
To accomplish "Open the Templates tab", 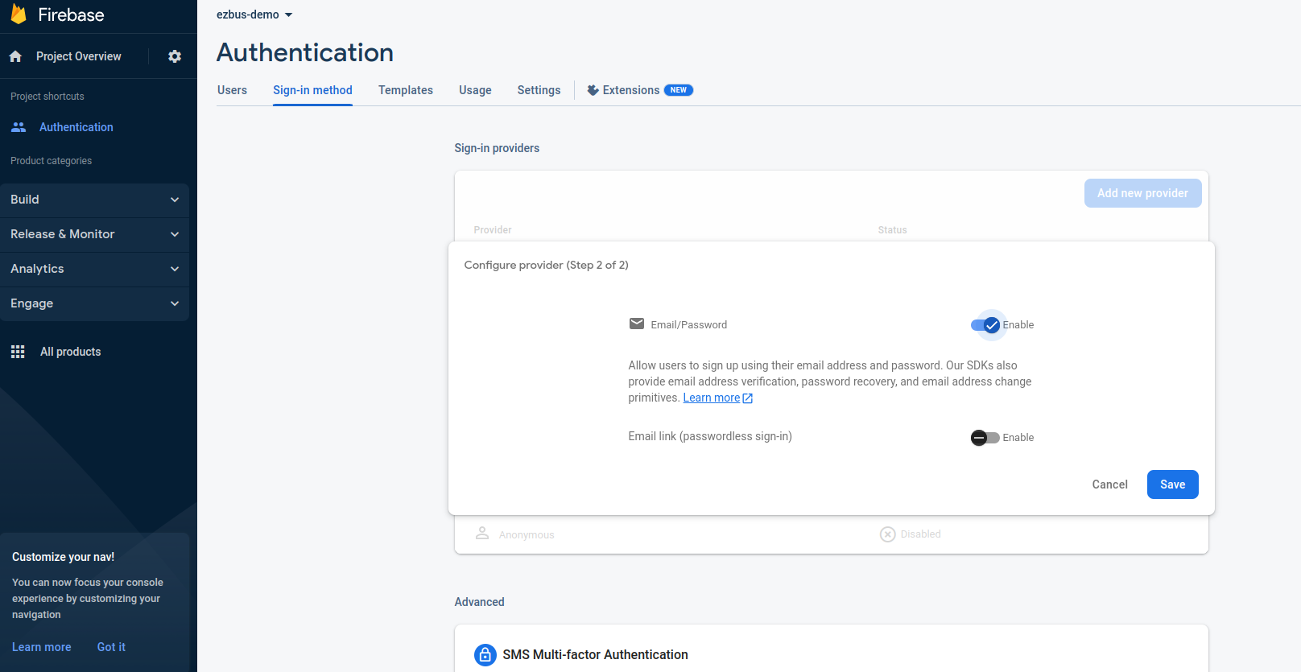I will (x=406, y=90).
